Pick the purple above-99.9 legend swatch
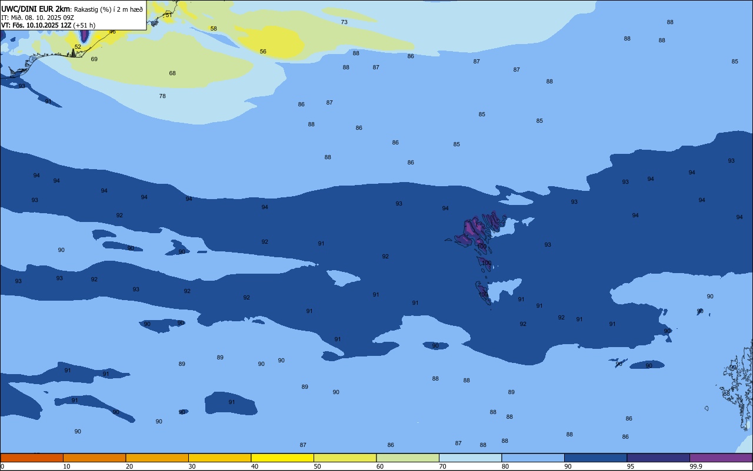 tap(721, 457)
